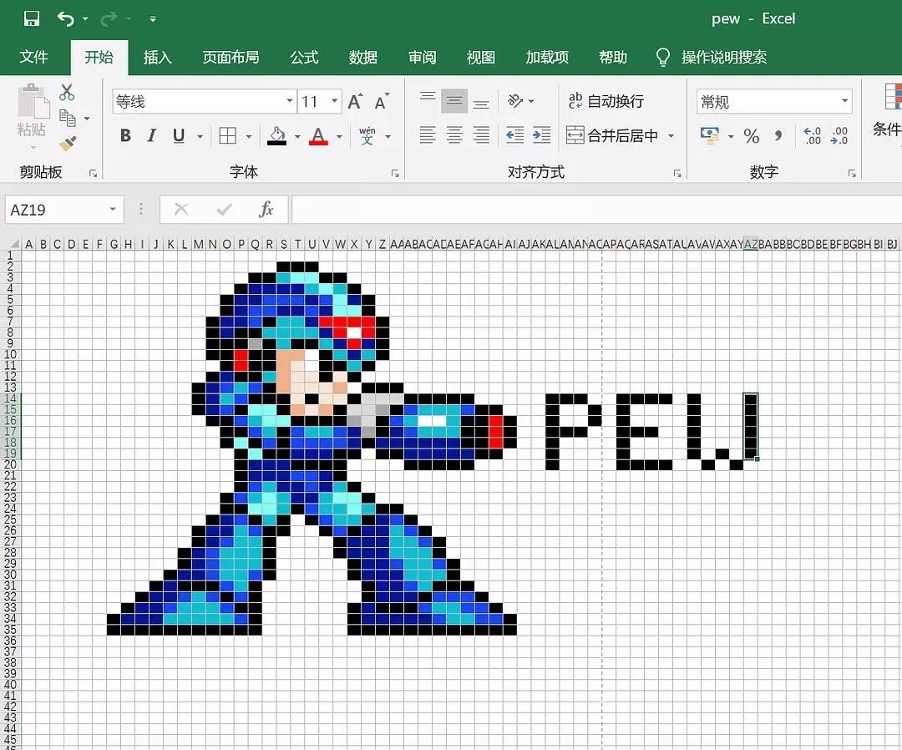Open the 数据 tab

(x=363, y=57)
